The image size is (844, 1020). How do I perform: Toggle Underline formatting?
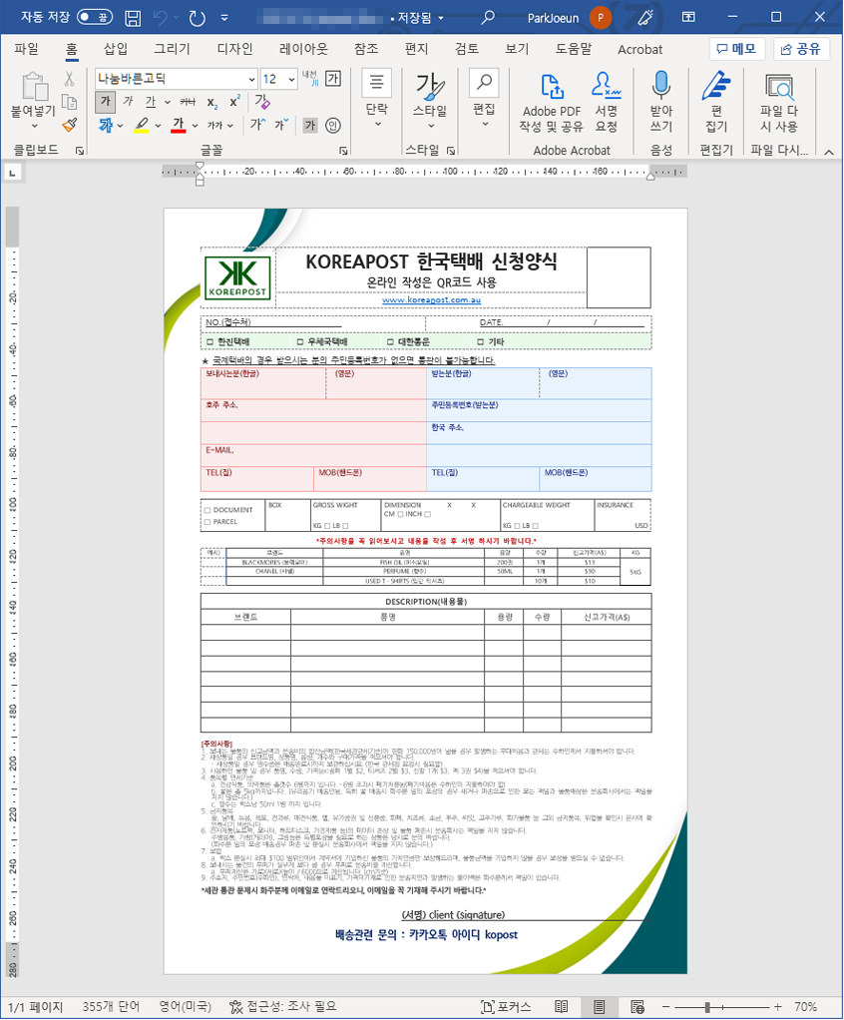[151, 102]
